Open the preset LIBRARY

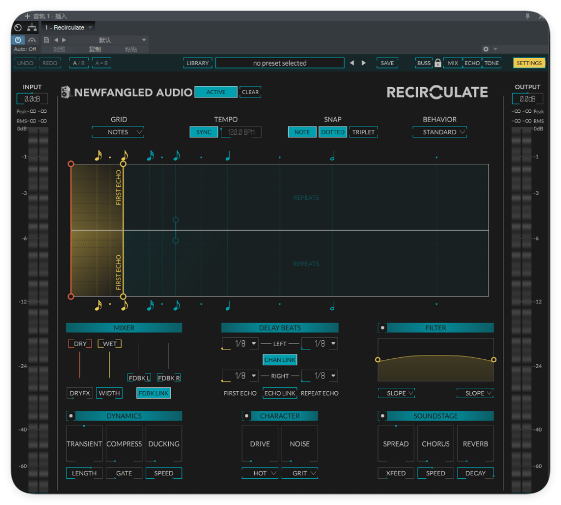pyautogui.click(x=197, y=63)
